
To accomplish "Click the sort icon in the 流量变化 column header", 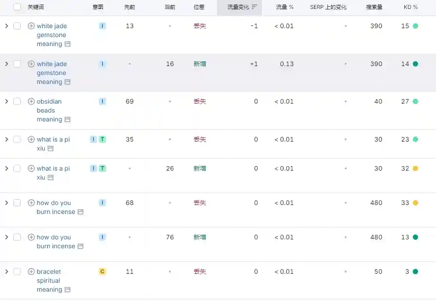I will click(254, 7).
